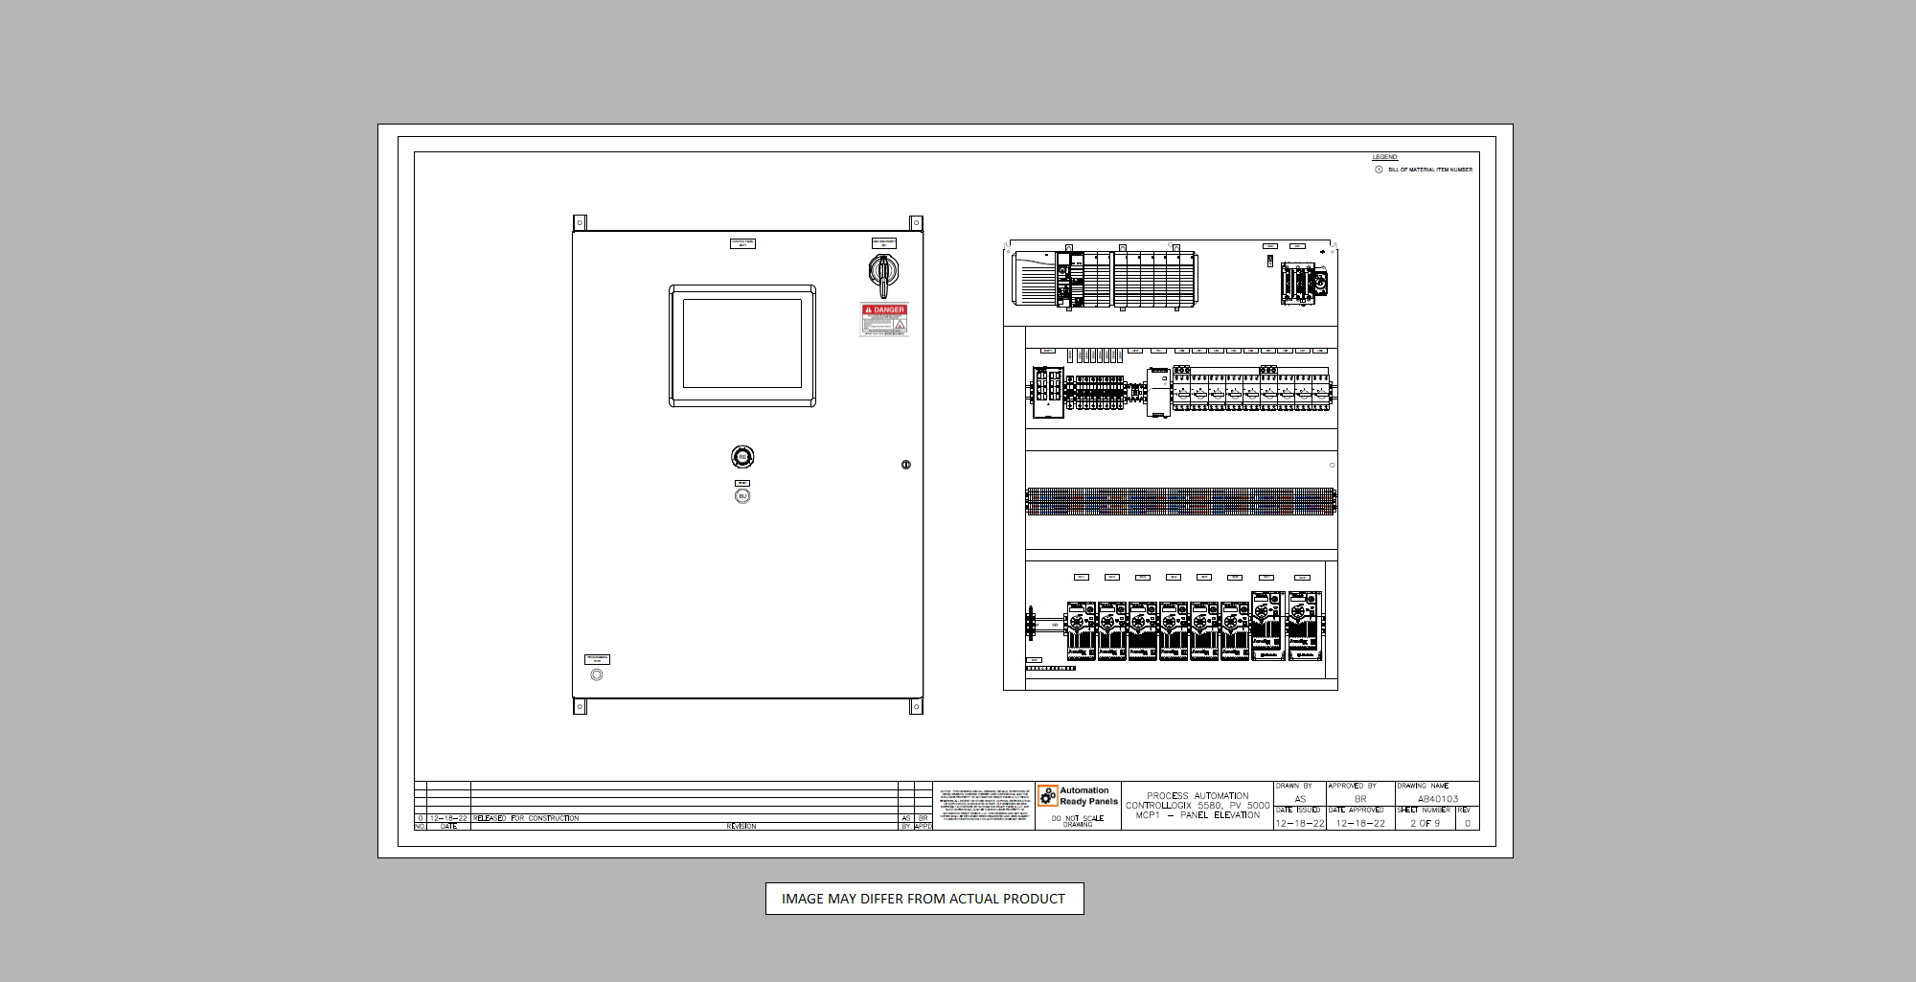
Task: Click the 'Released for Construction' revision entry
Action: (526, 818)
